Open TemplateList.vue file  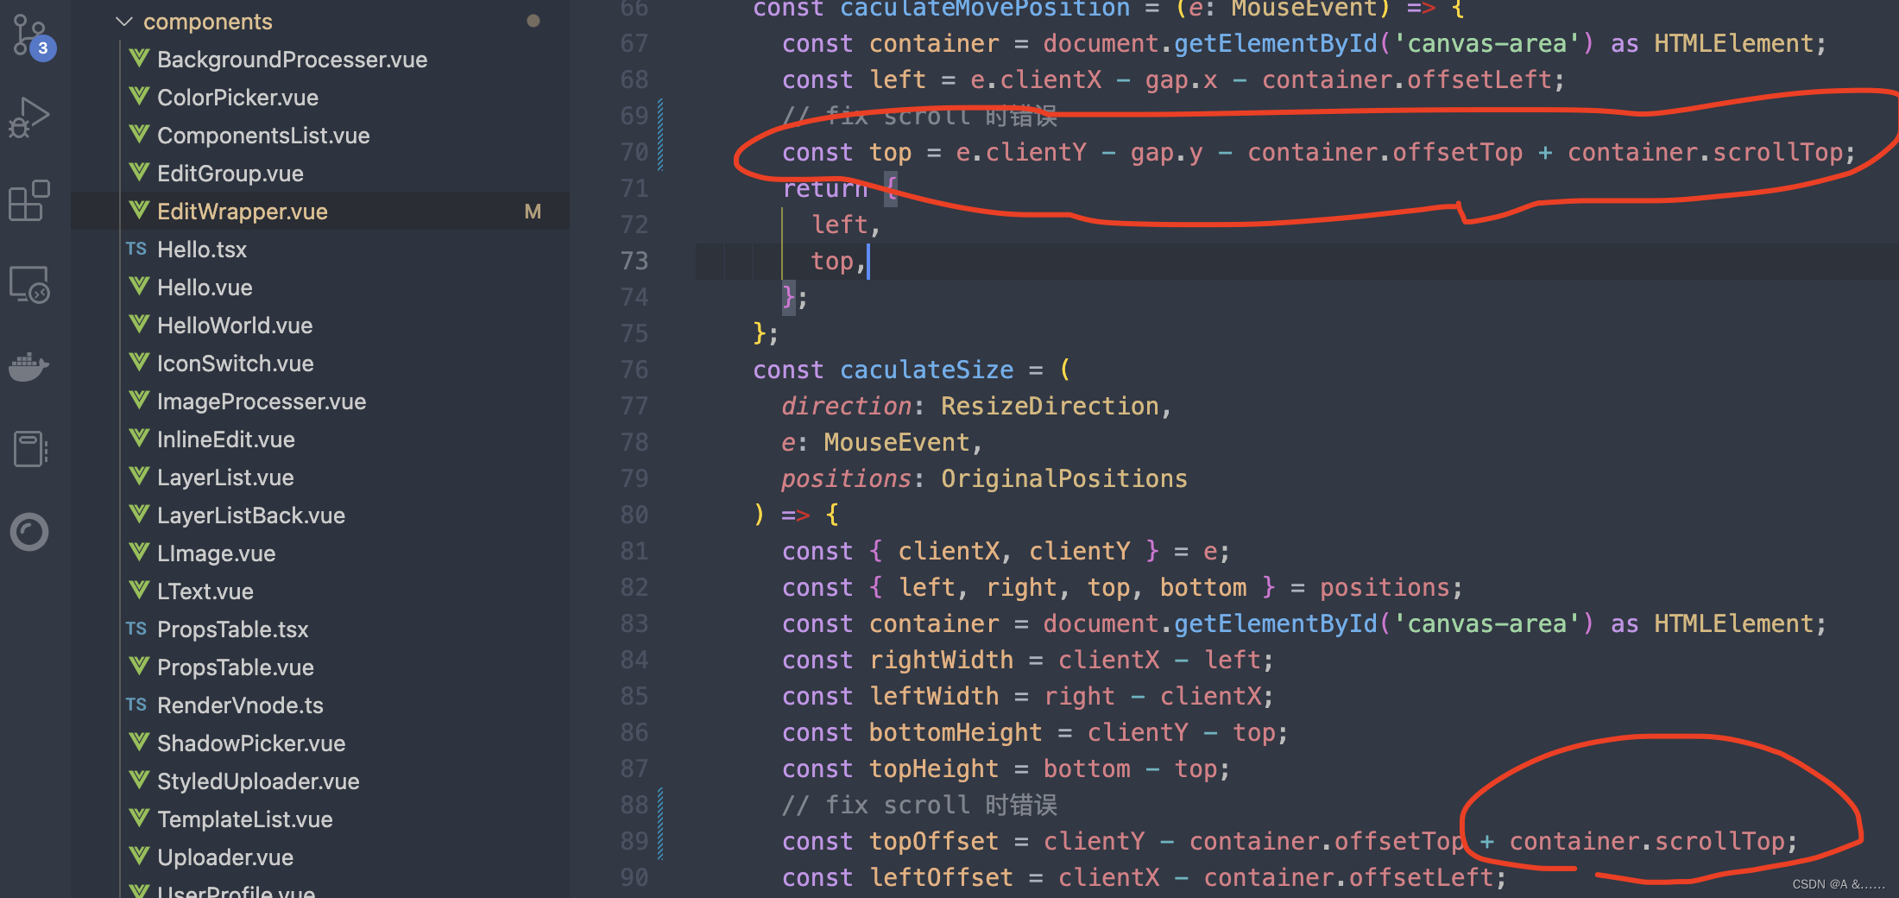(245, 819)
